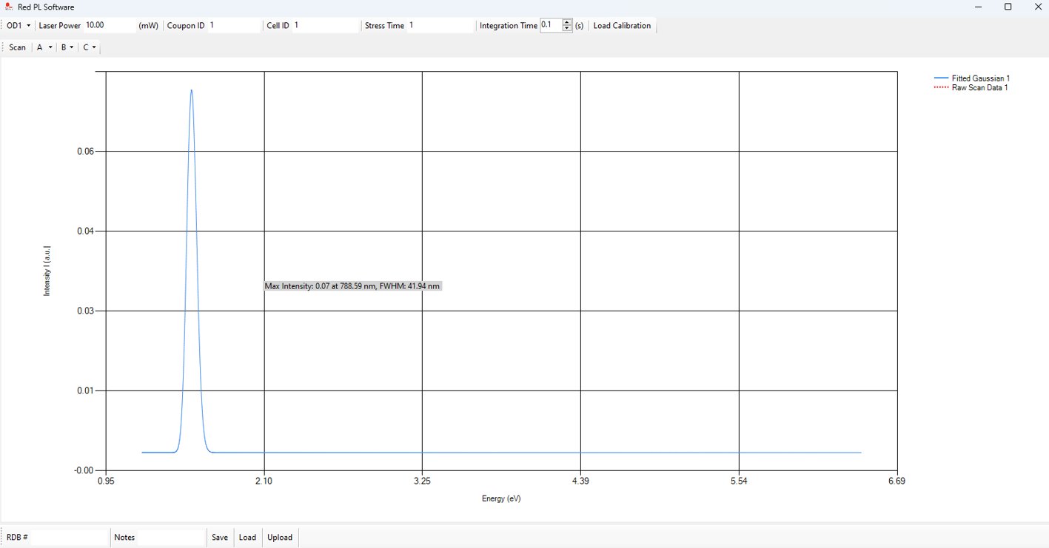Click the Laser Power input field
The image size is (1049, 548).
110,25
